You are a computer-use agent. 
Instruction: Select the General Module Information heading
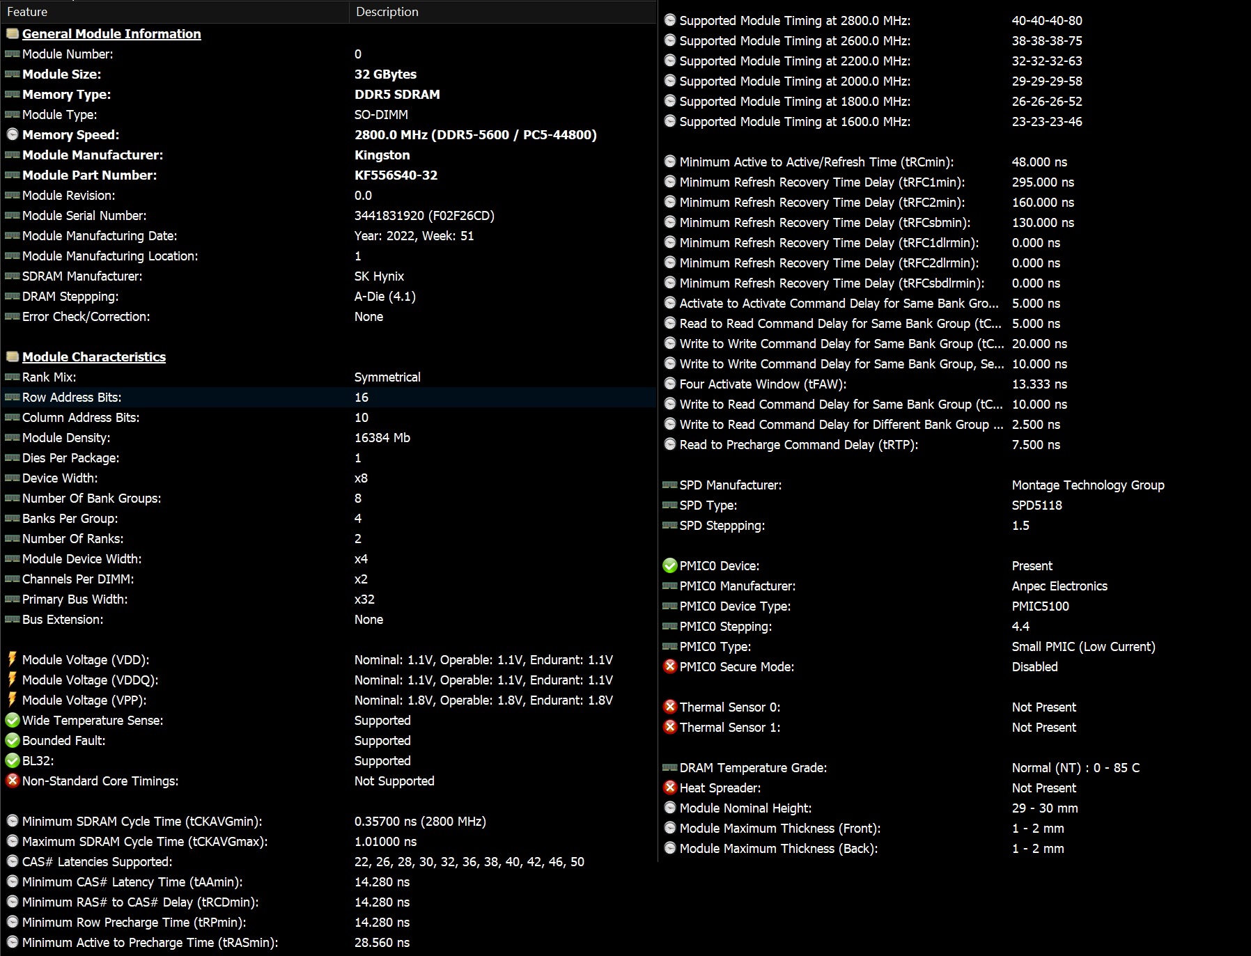tap(111, 33)
